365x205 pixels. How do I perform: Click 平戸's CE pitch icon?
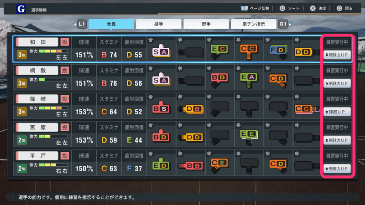pos(219,165)
